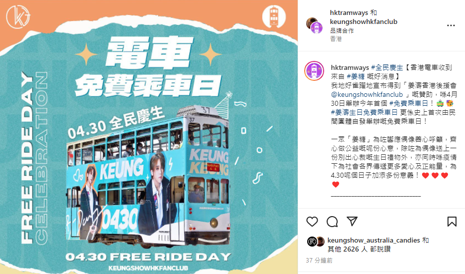Viewport: 465px width, 274px height.
Task: Save post with the bookmark icon
Action: (452, 221)
